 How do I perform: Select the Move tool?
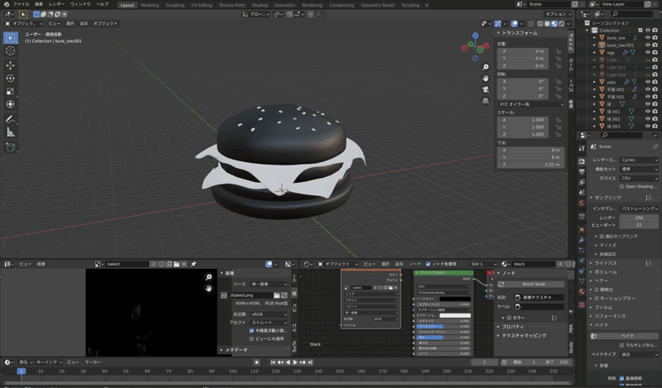tap(11, 65)
